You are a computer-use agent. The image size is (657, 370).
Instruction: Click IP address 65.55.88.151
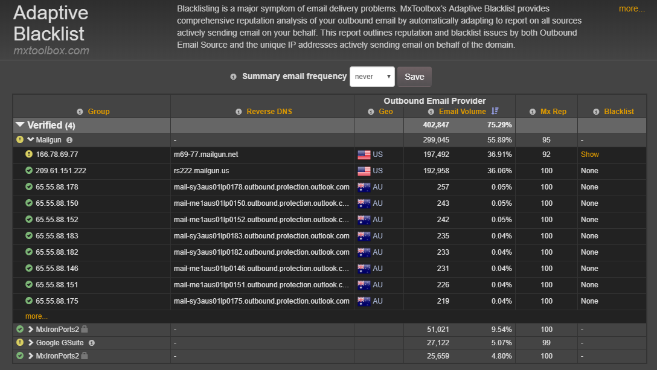(x=57, y=285)
